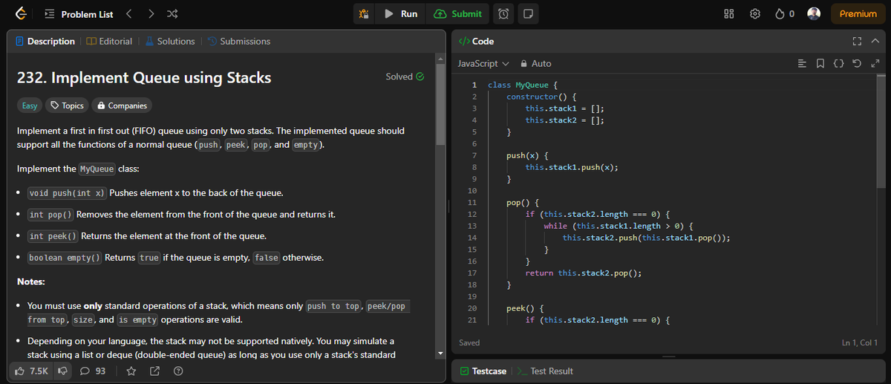Viewport: 891px width, 384px height.
Task: Click the 'Notes:' heading
Action: 31,282
